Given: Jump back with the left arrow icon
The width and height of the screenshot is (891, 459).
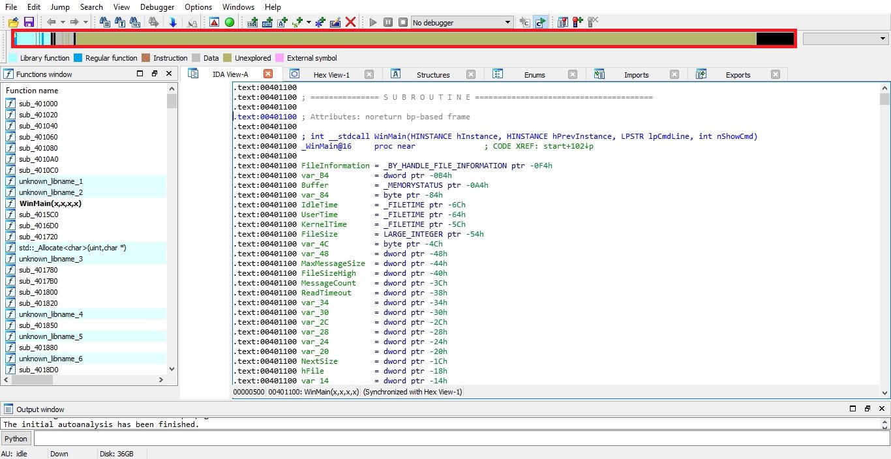Looking at the screenshot, I should click(x=51, y=22).
